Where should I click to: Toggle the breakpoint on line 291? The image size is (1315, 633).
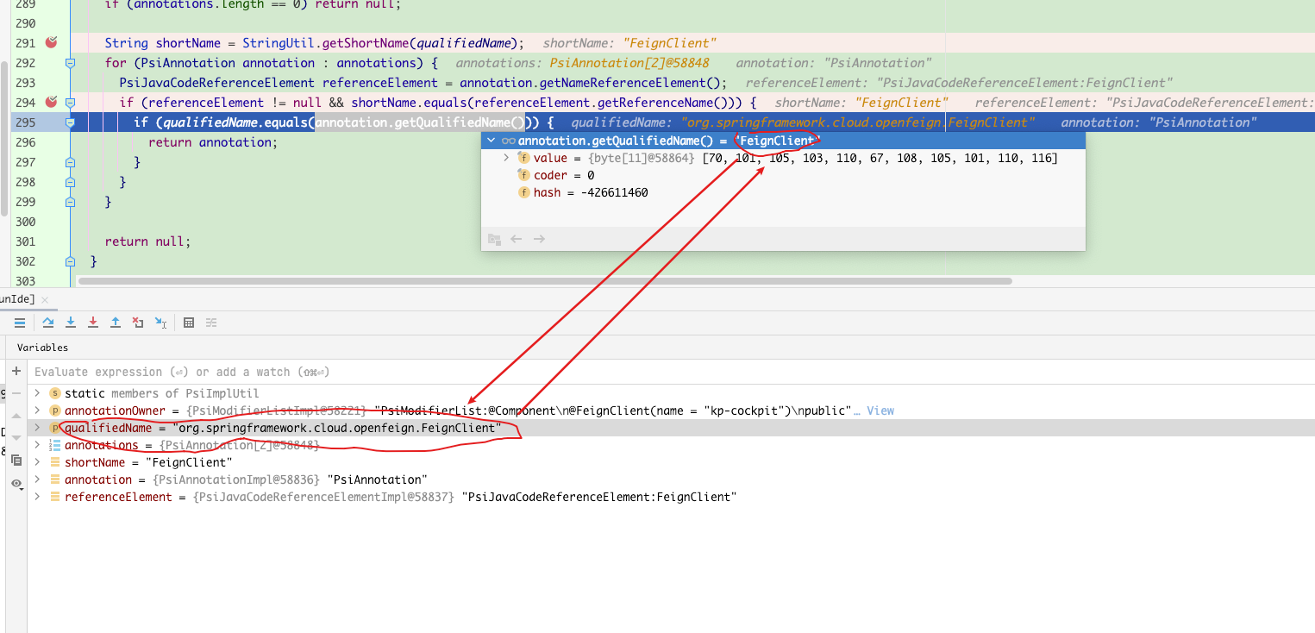[51, 41]
